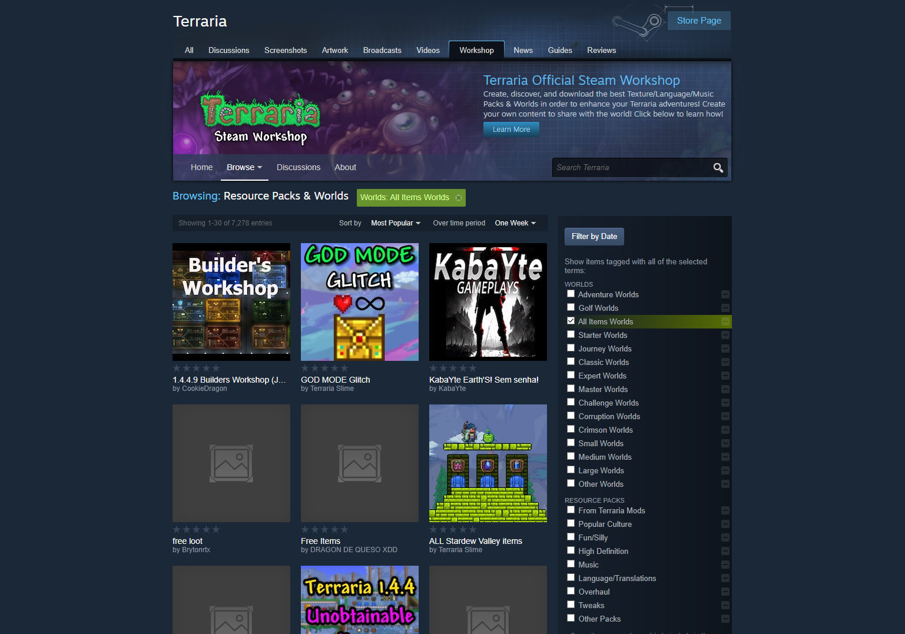
Task: Enable the Golf Worlds filter checkbox
Action: (x=571, y=307)
